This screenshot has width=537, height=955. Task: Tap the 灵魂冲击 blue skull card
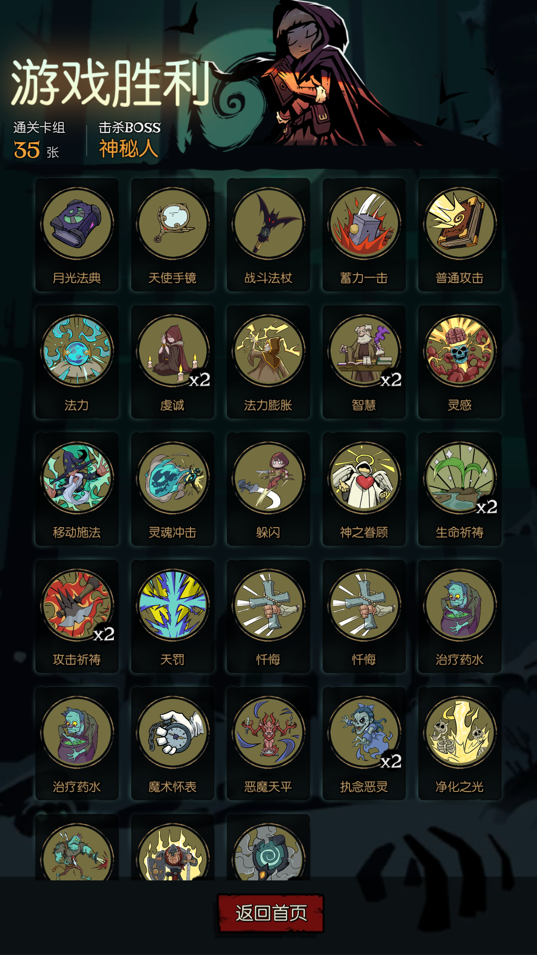tap(173, 489)
